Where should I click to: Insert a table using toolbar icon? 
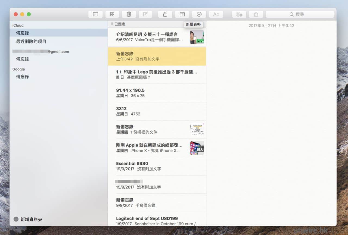click(182, 14)
